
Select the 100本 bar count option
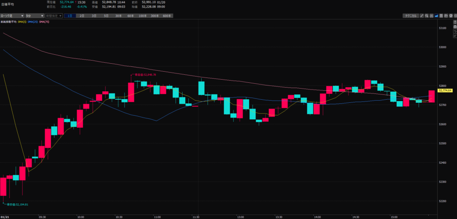(x=142, y=16)
